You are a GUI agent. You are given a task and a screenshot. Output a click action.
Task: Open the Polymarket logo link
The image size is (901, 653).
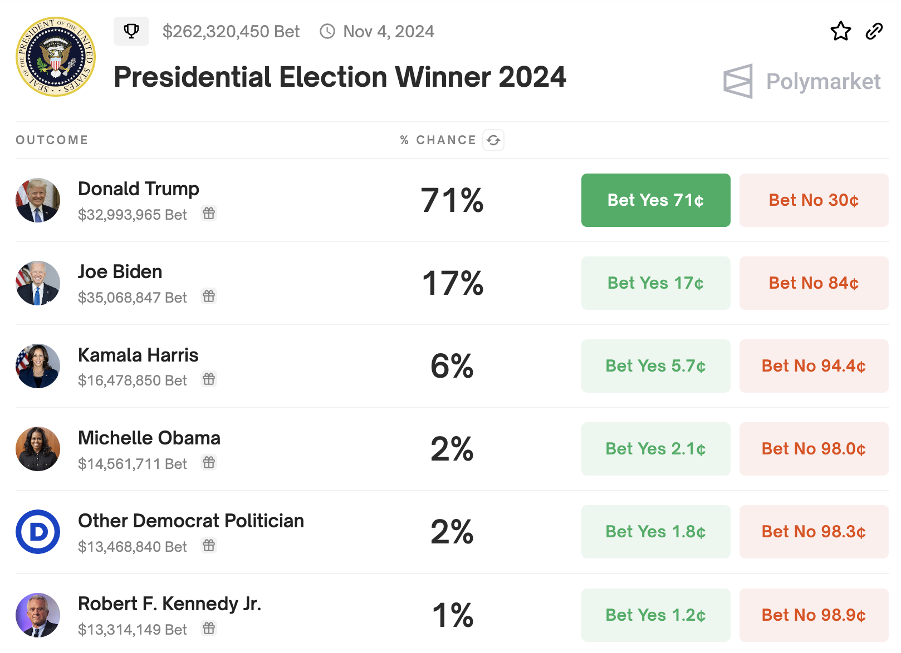pyautogui.click(x=802, y=81)
